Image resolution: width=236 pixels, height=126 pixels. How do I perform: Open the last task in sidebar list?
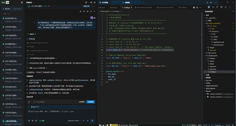click(12, 122)
